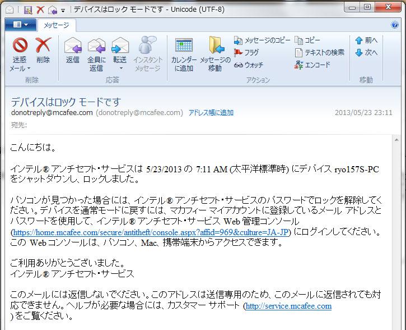Click the save icon in quick access toolbar
This screenshot has height=330, width=406.
tap(28, 10)
